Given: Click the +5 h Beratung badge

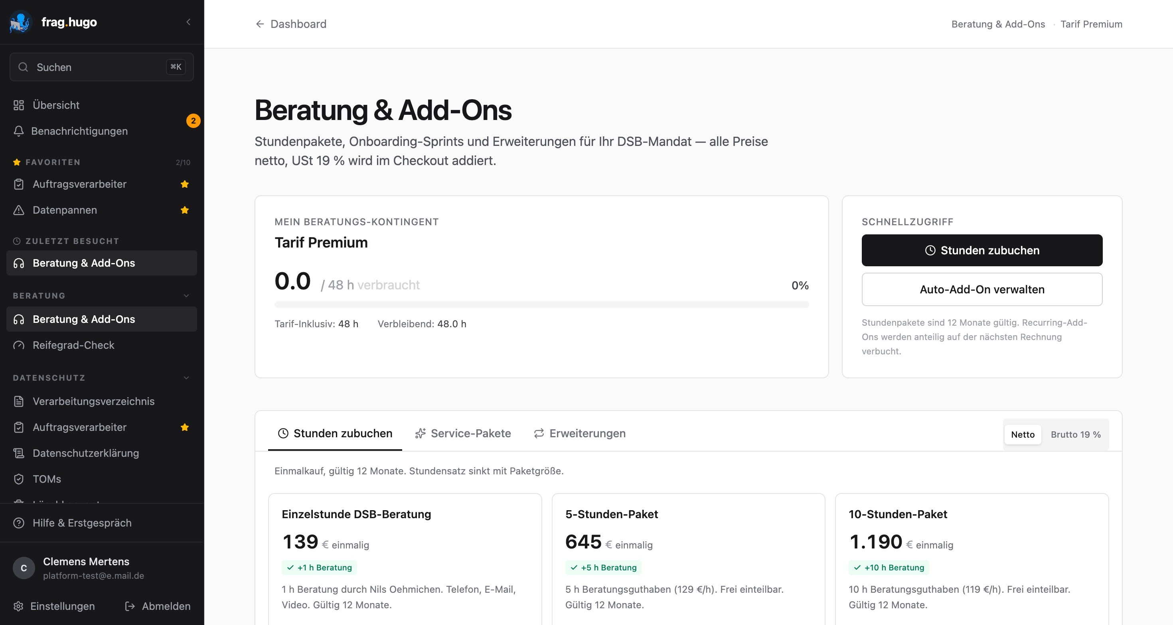Looking at the screenshot, I should [x=603, y=568].
